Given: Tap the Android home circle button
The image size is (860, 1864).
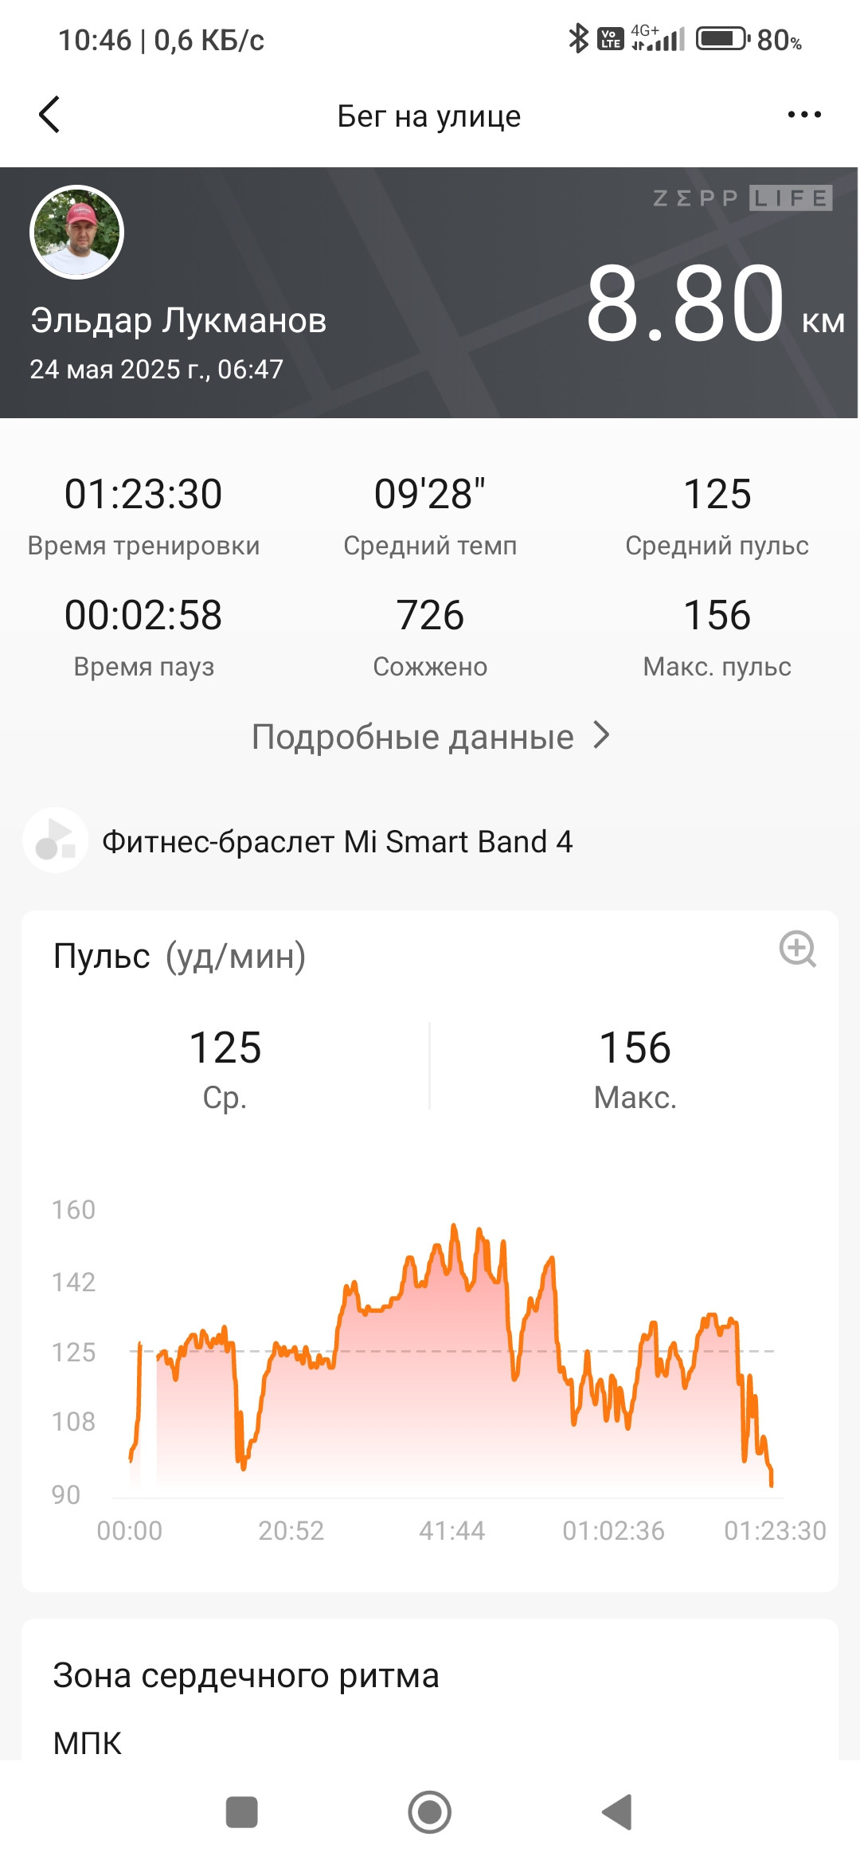Looking at the screenshot, I should pyautogui.click(x=430, y=1812).
